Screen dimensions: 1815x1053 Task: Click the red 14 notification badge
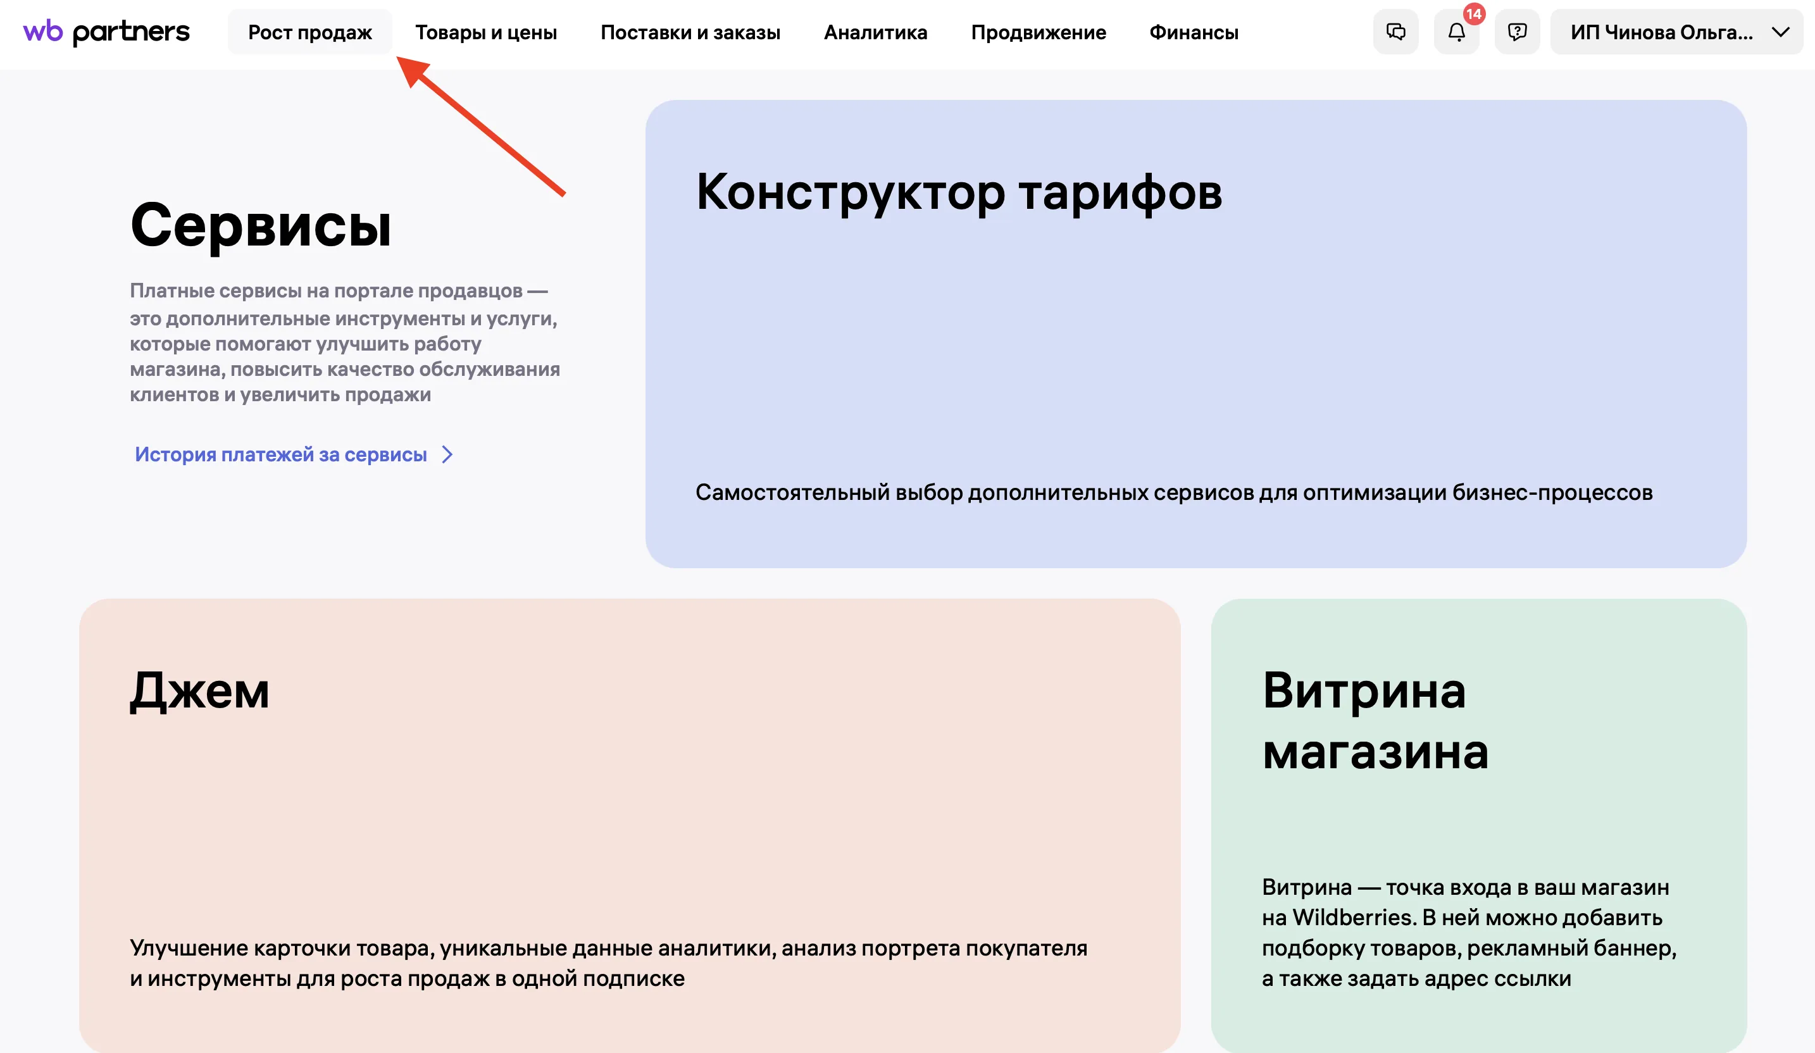[x=1474, y=14]
